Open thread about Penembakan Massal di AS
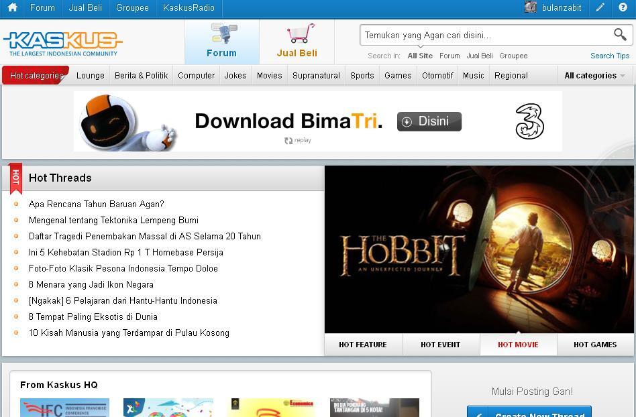The image size is (636, 417). click(x=145, y=236)
